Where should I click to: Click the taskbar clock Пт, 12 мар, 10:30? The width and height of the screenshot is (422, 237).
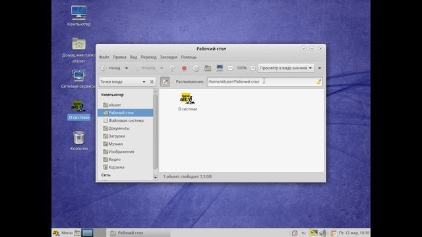coord(354,232)
